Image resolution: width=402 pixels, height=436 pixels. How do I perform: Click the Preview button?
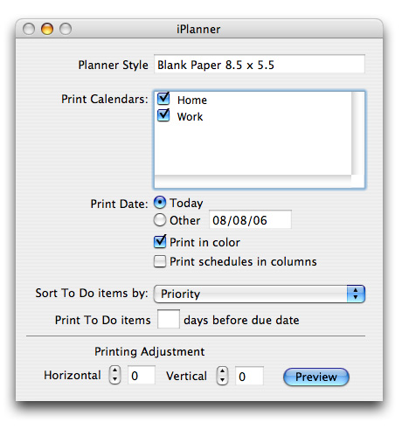pyautogui.click(x=316, y=377)
